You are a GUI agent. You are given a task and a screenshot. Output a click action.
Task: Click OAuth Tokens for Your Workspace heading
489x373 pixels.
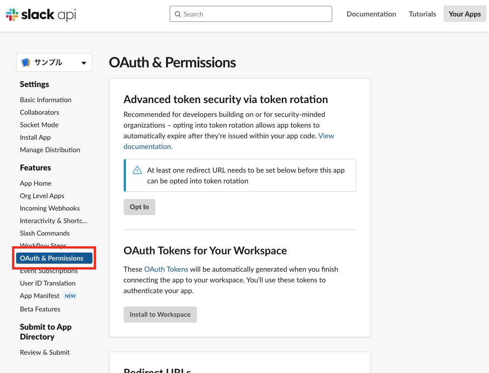click(x=205, y=251)
